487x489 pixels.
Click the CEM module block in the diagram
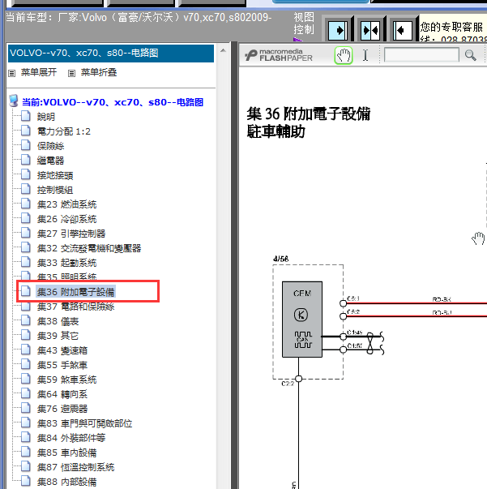302,320
